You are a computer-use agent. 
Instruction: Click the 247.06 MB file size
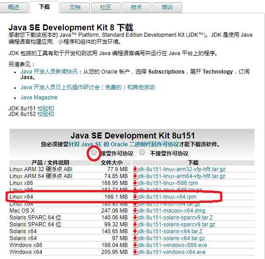pos(115,211)
